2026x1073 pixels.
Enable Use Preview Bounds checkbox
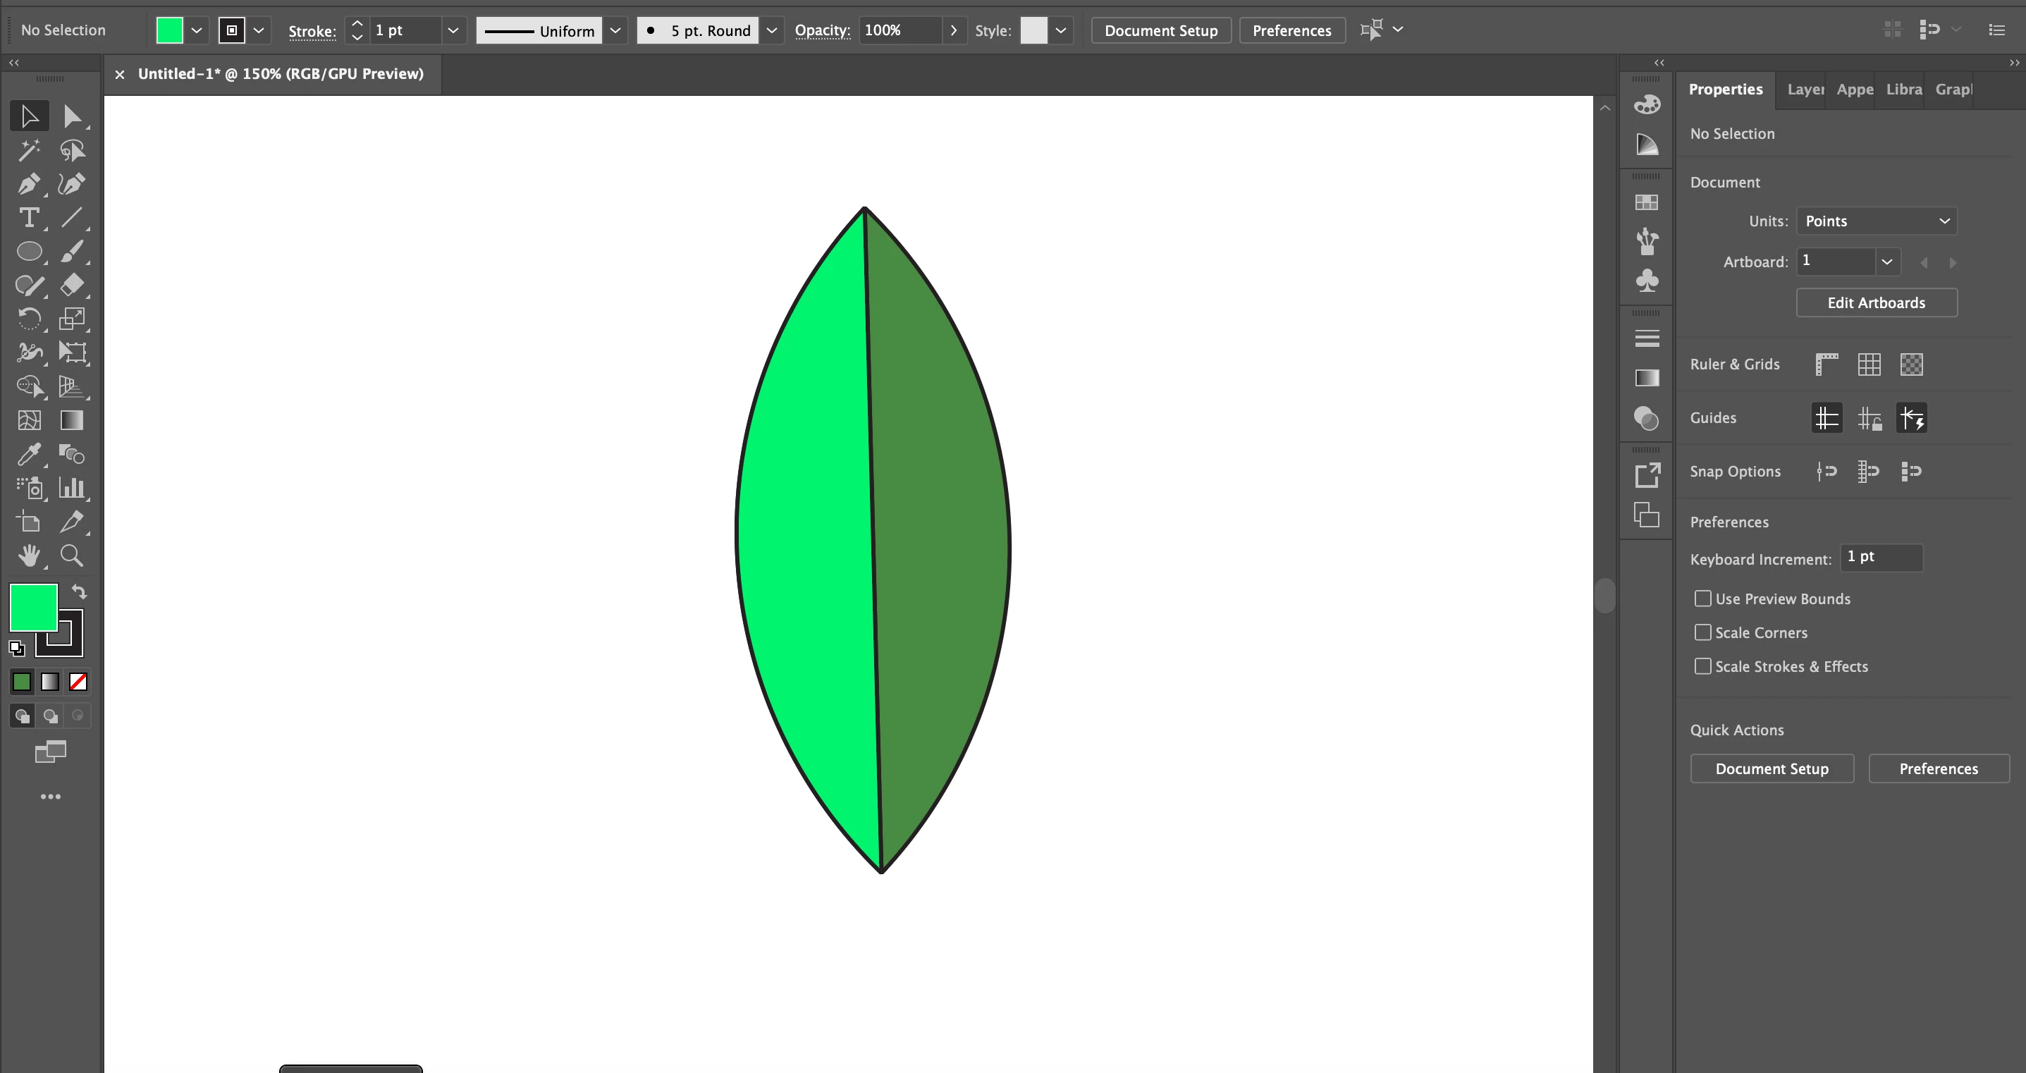coord(1702,599)
